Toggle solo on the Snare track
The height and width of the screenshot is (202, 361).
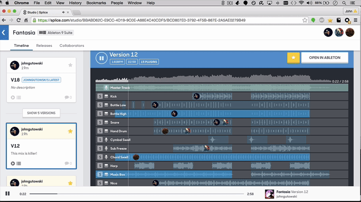100,123
